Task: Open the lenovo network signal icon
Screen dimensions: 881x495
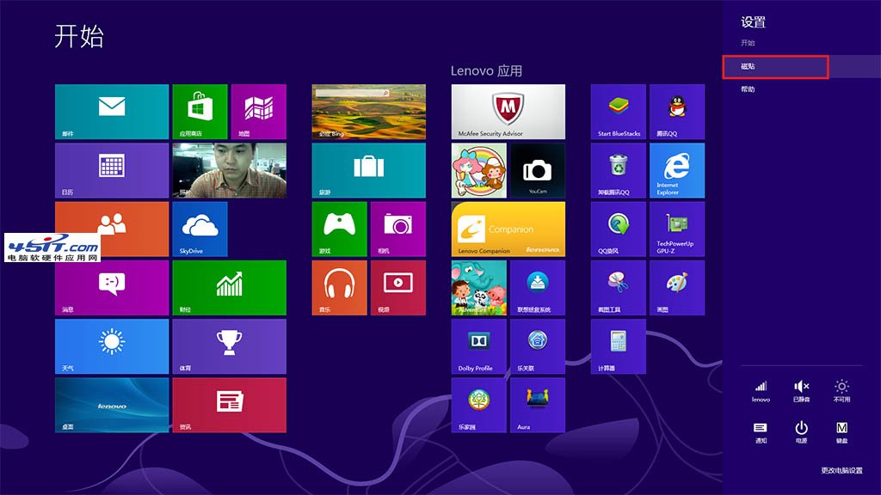Action: (761, 390)
